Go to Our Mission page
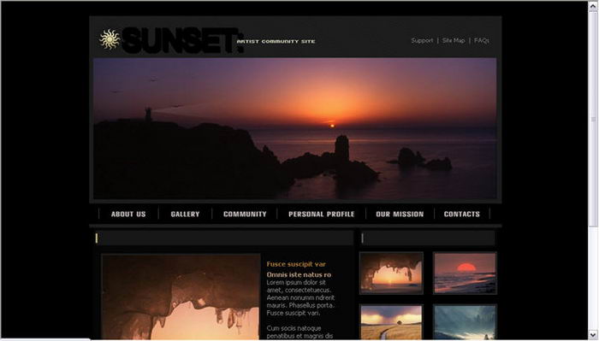Screen dimensions: 599x341 click(x=400, y=214)
